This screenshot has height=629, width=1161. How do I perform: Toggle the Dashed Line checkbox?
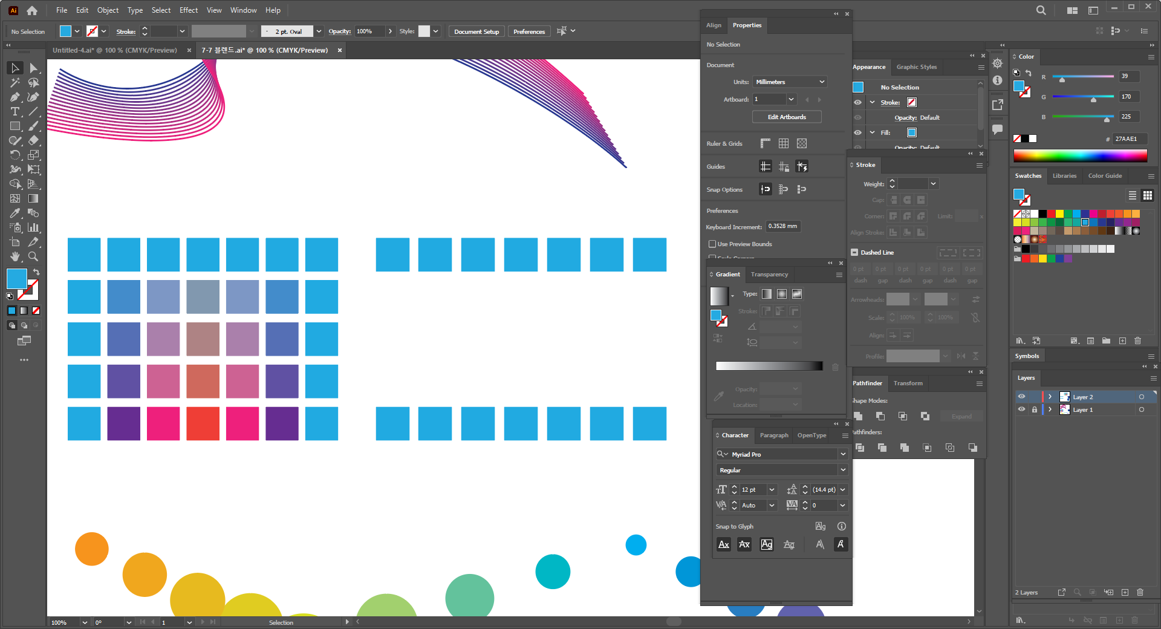coord(854,252)
